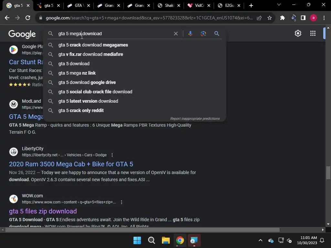Select suggestion gta v fix.rar download mediafire
Image resolution: width=331 pixels, height=248 pixels.
click(135, 54)
